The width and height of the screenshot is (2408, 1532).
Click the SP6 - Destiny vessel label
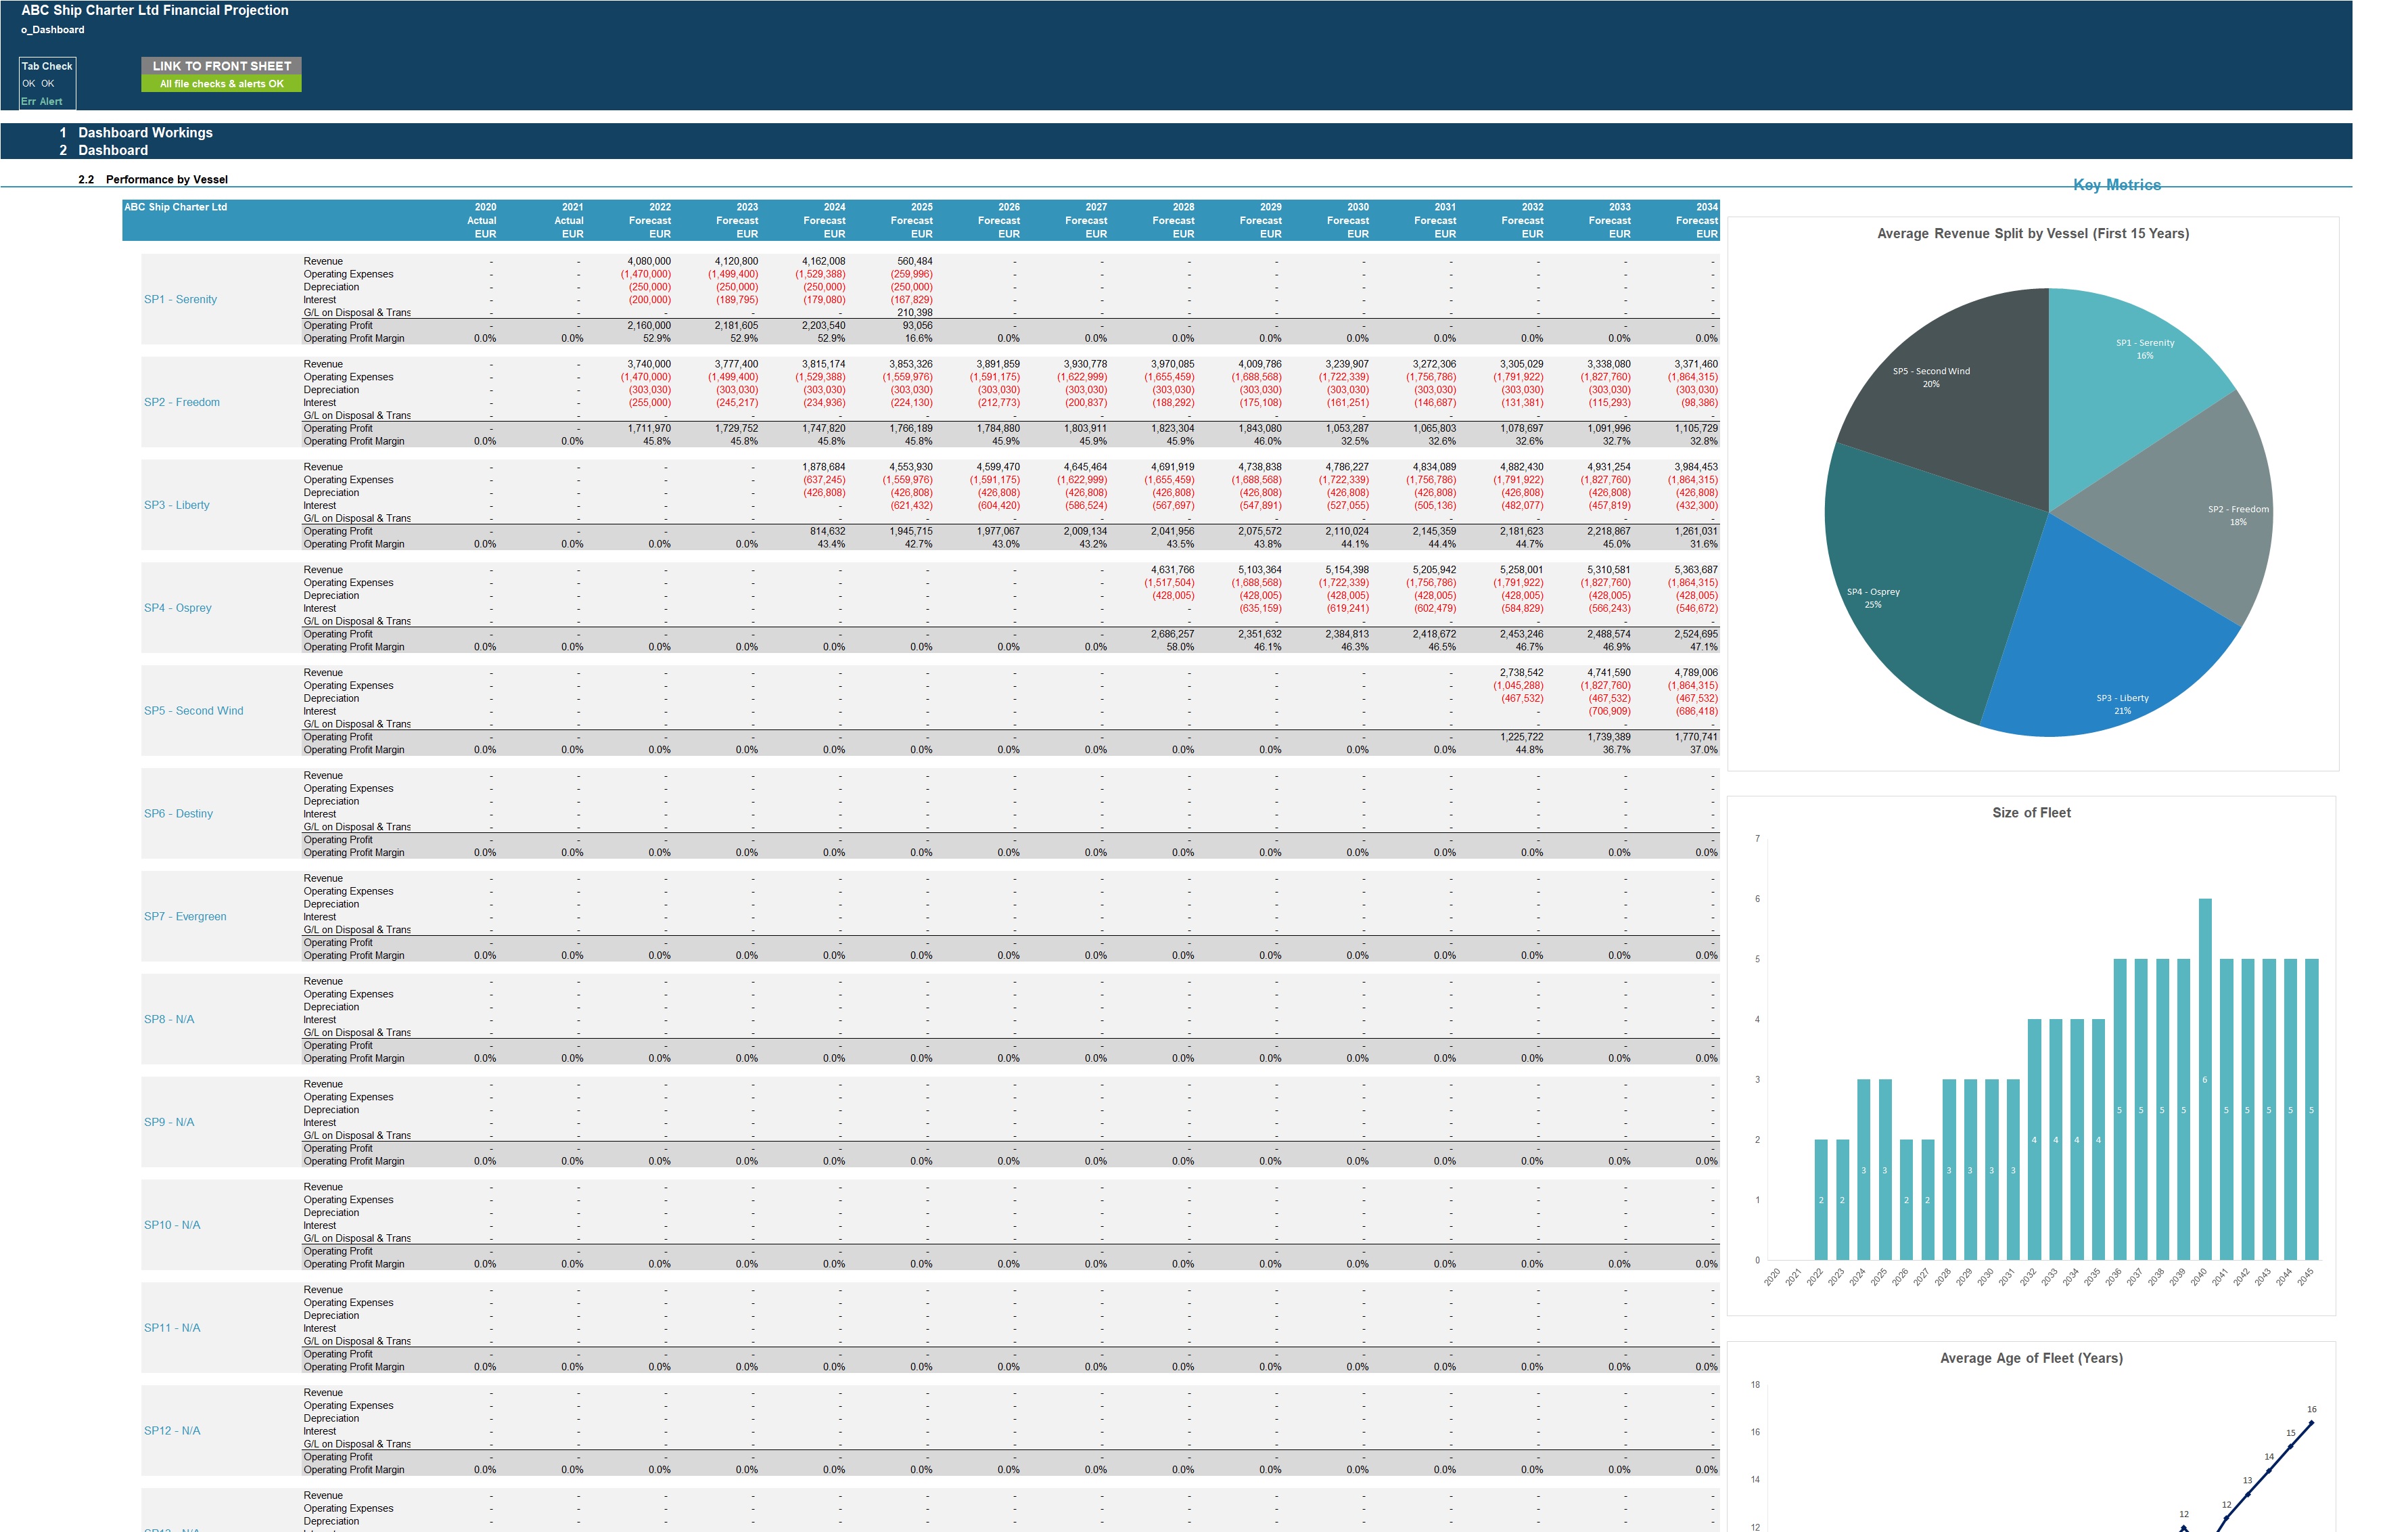178,813
